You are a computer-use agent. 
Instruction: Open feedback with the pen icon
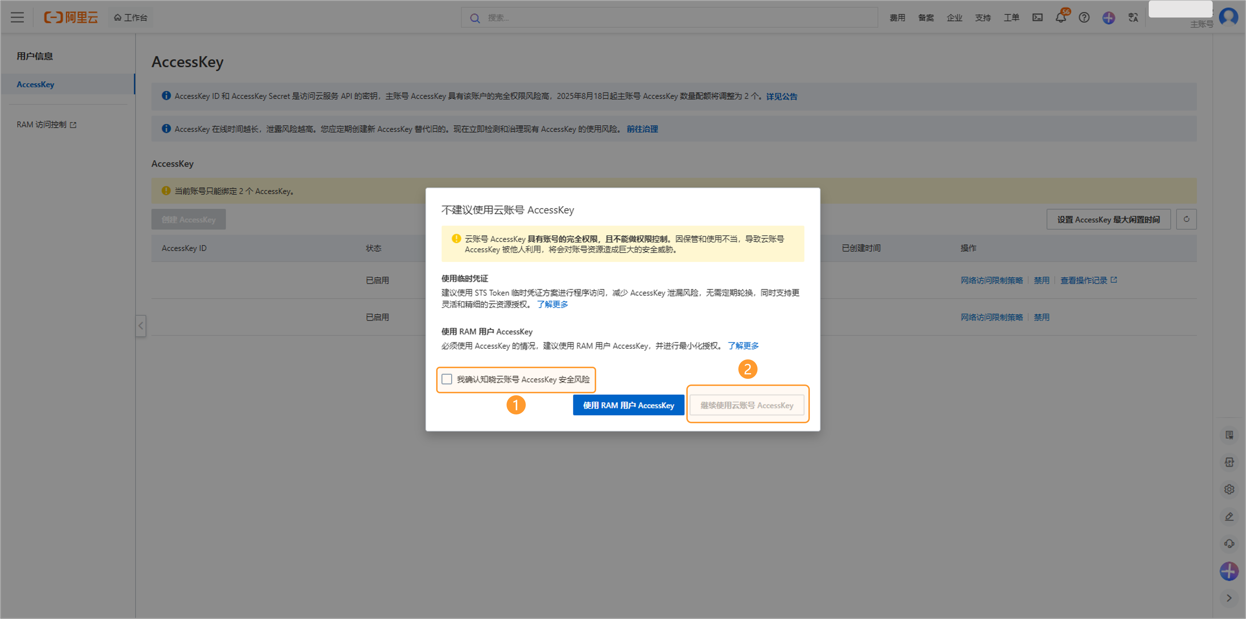coord(1229,516)
